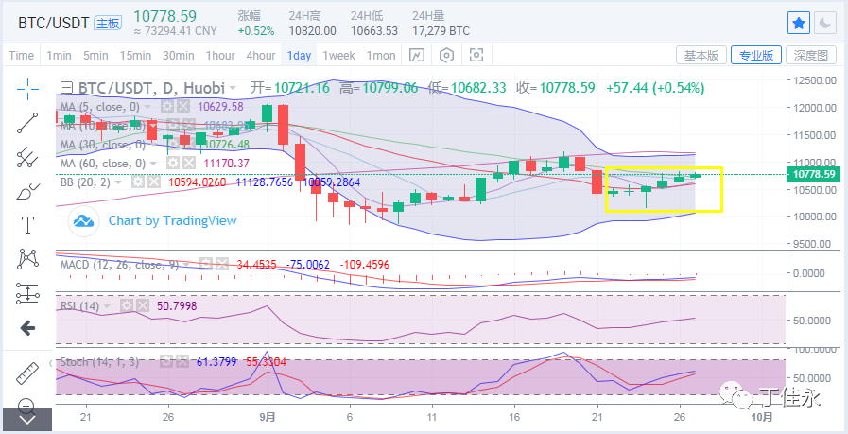Click the 24H量 value 17,279 BTC
This screenshot has height=434, width=848.
pos(441,31)
